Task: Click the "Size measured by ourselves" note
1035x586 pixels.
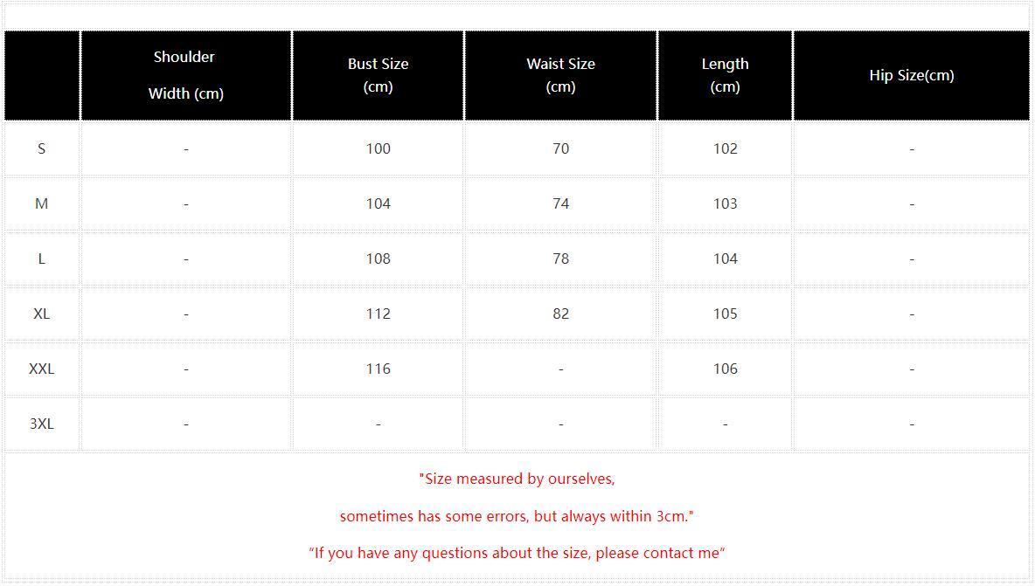Action: point(517,479)
